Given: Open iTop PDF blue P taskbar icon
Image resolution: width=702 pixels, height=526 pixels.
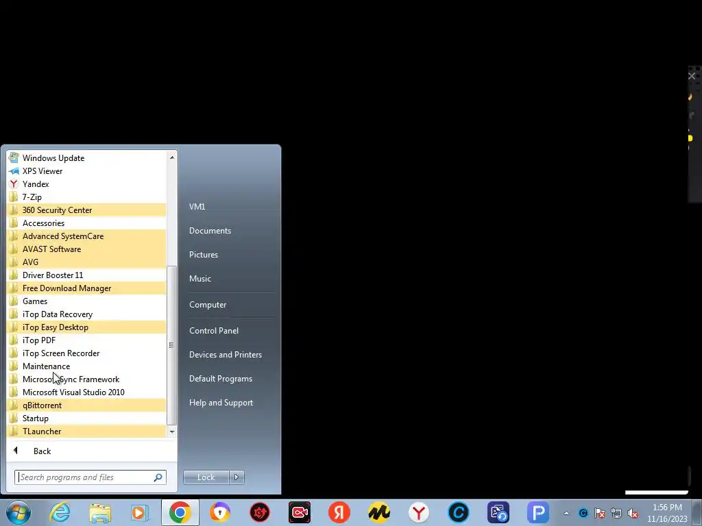Looking at the screenshot, I should pos(538,512).
